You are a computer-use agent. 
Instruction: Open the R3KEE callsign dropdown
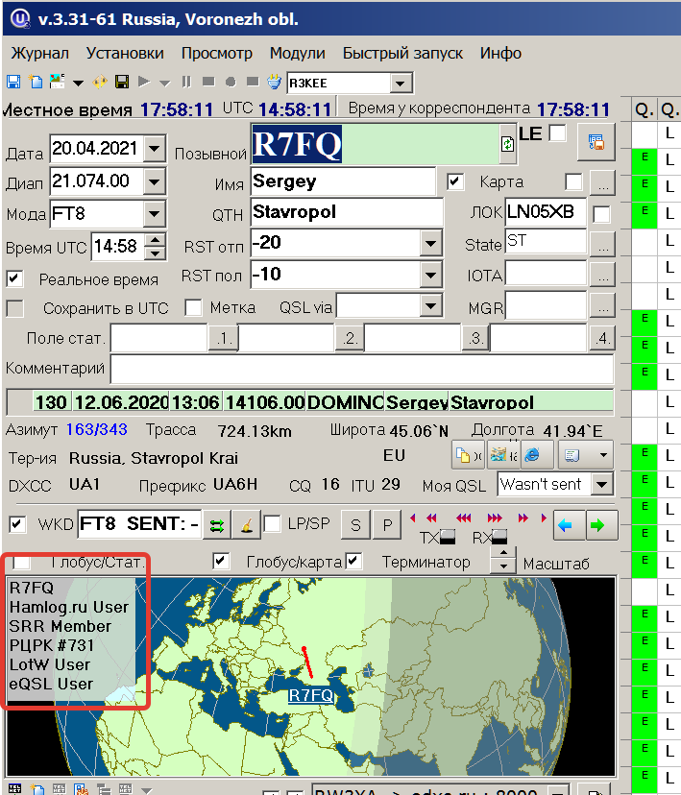pos(401,84)
